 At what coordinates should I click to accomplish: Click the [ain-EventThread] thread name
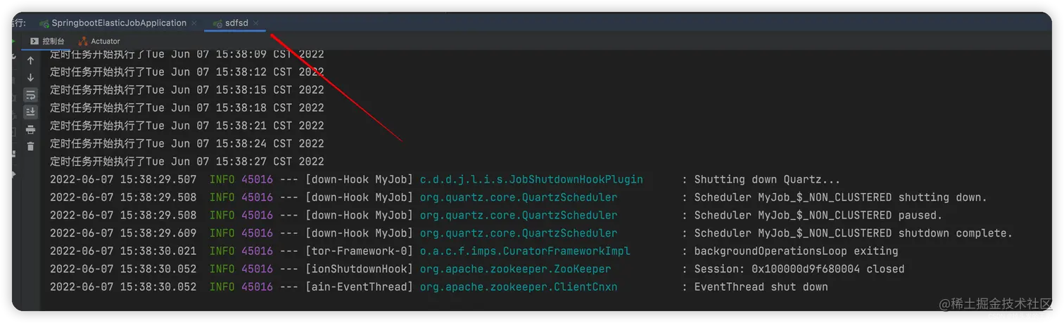[359, 287]
